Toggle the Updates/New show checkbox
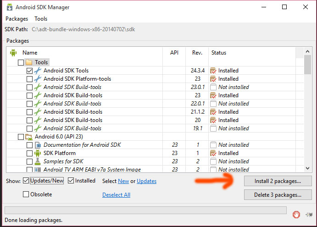 26,181
